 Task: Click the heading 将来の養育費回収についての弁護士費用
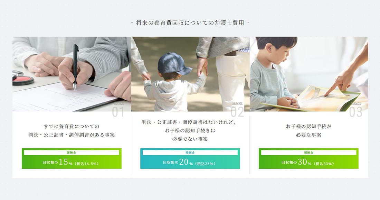point(190,23)
